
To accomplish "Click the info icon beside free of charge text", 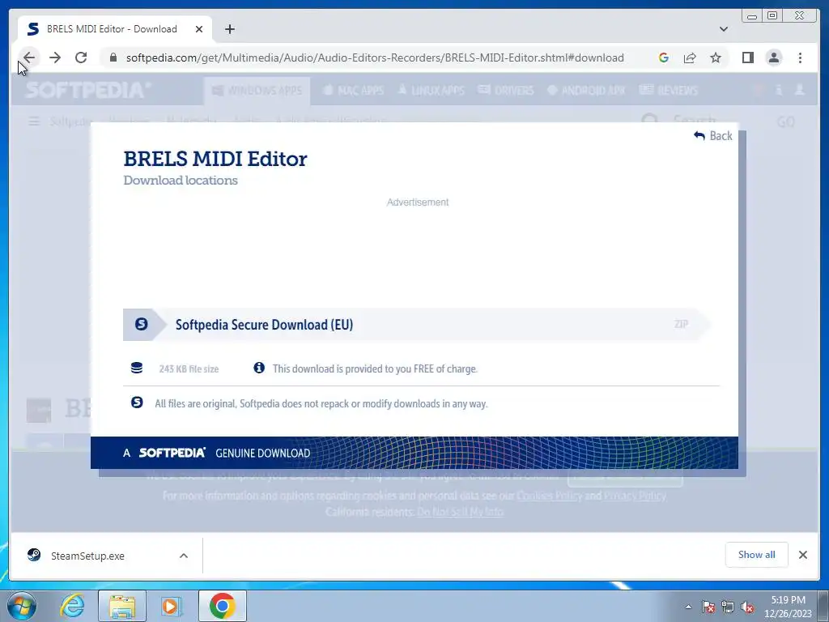I will [259, 368].
